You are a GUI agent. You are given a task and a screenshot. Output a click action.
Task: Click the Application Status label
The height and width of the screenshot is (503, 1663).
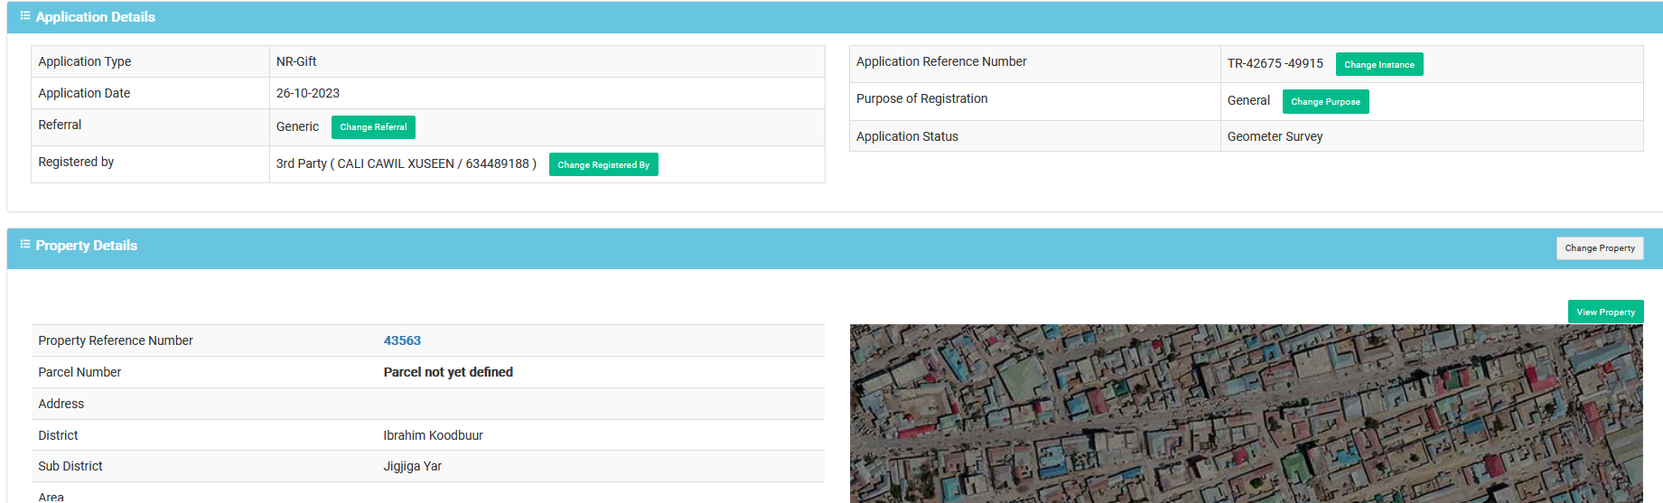[907, 136]
